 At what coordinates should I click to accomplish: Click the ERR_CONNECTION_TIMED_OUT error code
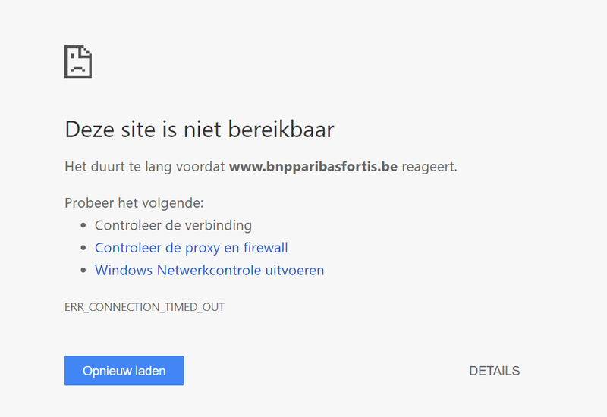144,307
